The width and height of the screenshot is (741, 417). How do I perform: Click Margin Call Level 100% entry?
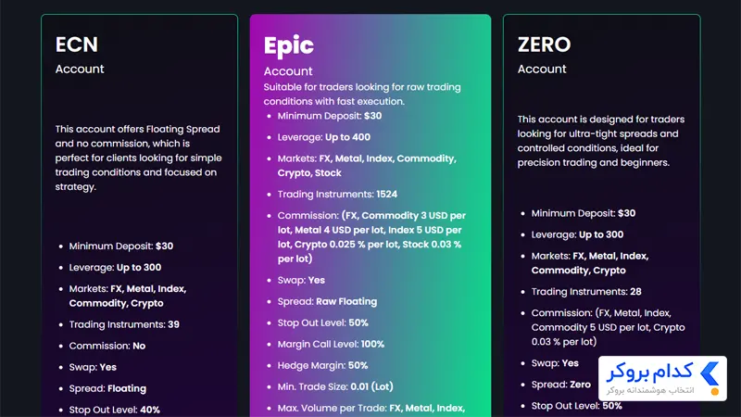[x=331, y=344]
